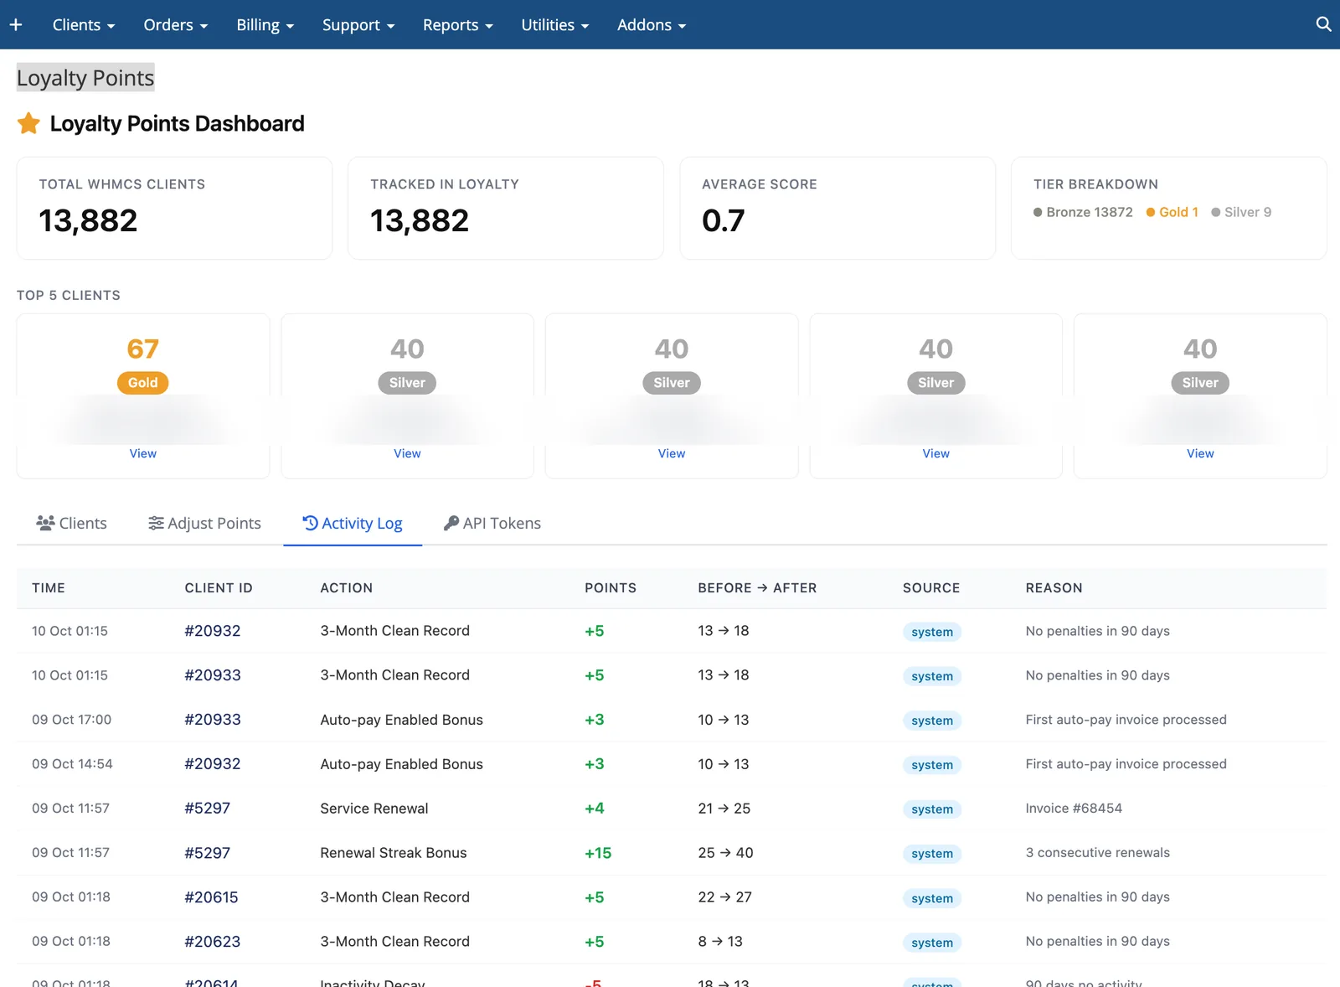Viewport: 1340px width, 987px height.
Task: Click the Bronze 13872 tier entry
Action: 1083,212
